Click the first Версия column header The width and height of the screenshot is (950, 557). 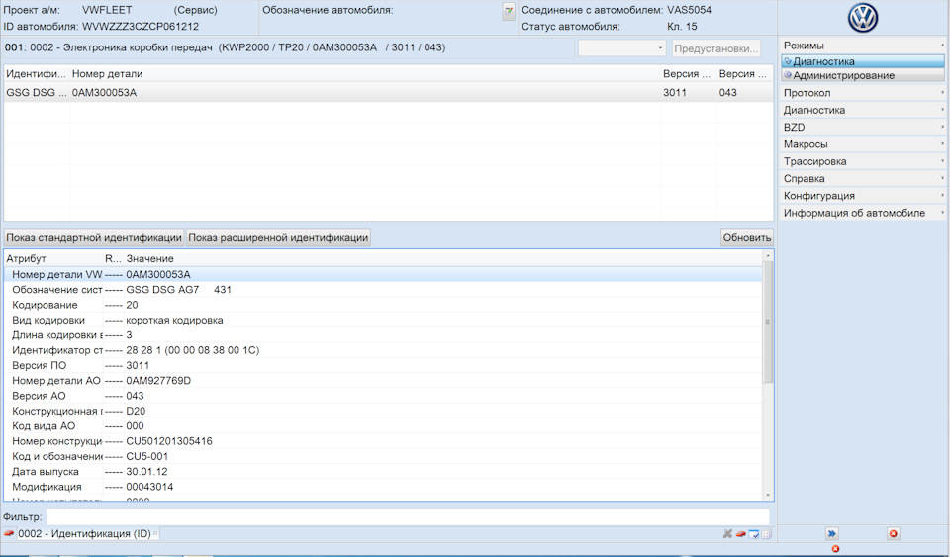click(689, 74)
